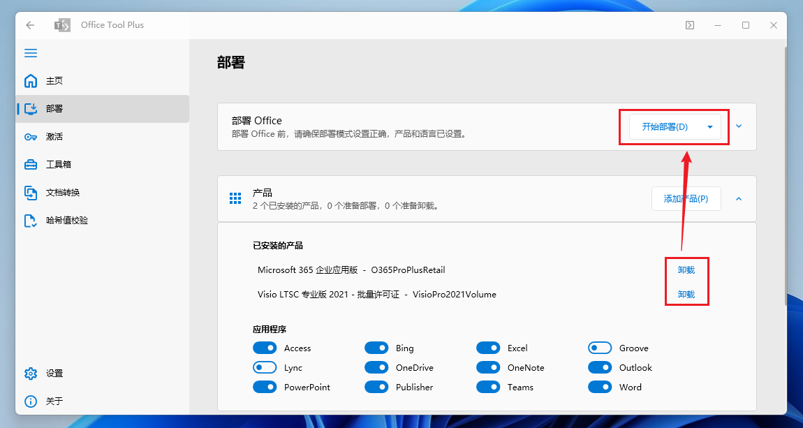803x428 pixels.
Task: Toggle the Access switch
Action: (x=265, y=348)
